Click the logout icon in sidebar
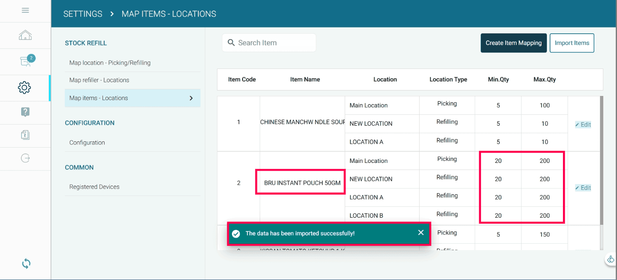This screenshot has width=617, height=280. [x=25, y=158]
